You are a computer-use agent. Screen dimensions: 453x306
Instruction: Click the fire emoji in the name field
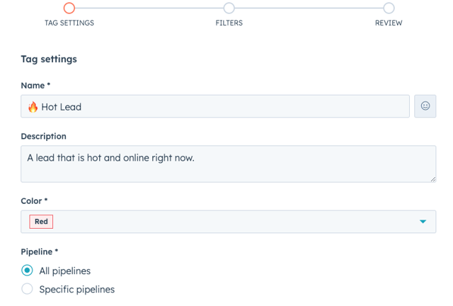[33, 107]
